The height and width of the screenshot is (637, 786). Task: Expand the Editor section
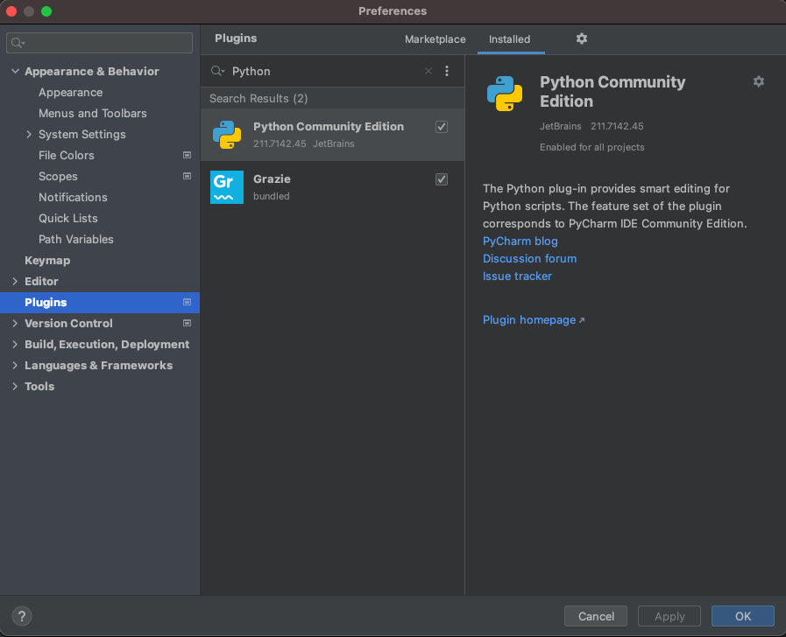tap(15, 281)
